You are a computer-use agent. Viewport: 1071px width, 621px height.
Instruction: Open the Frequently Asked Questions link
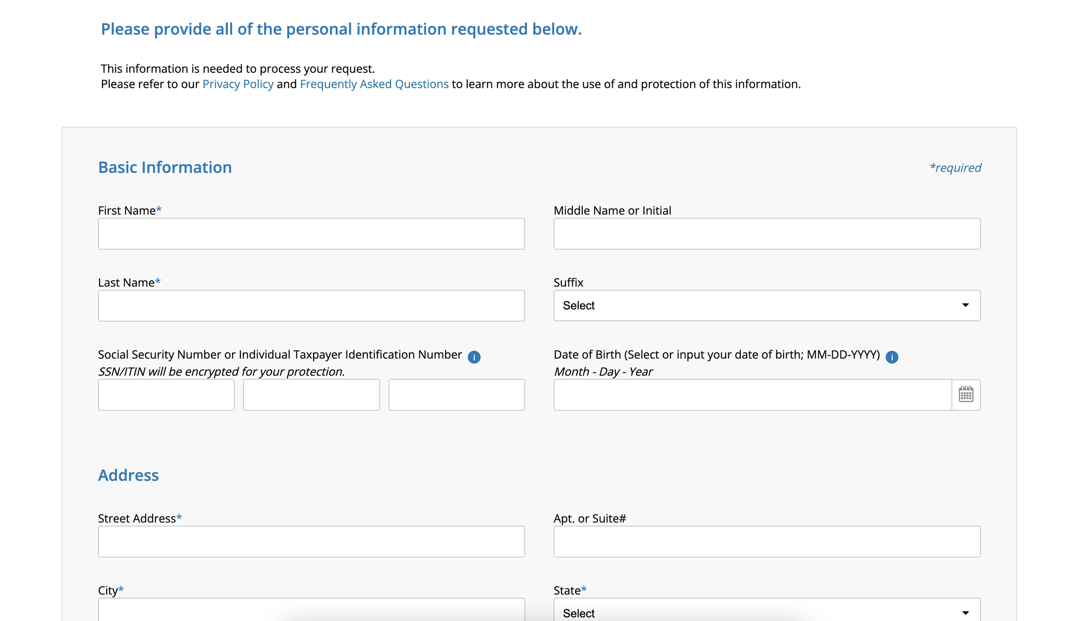coord(374,84)
